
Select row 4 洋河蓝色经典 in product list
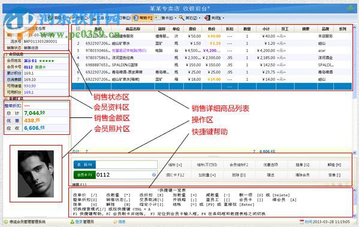(x=212, y=58)
